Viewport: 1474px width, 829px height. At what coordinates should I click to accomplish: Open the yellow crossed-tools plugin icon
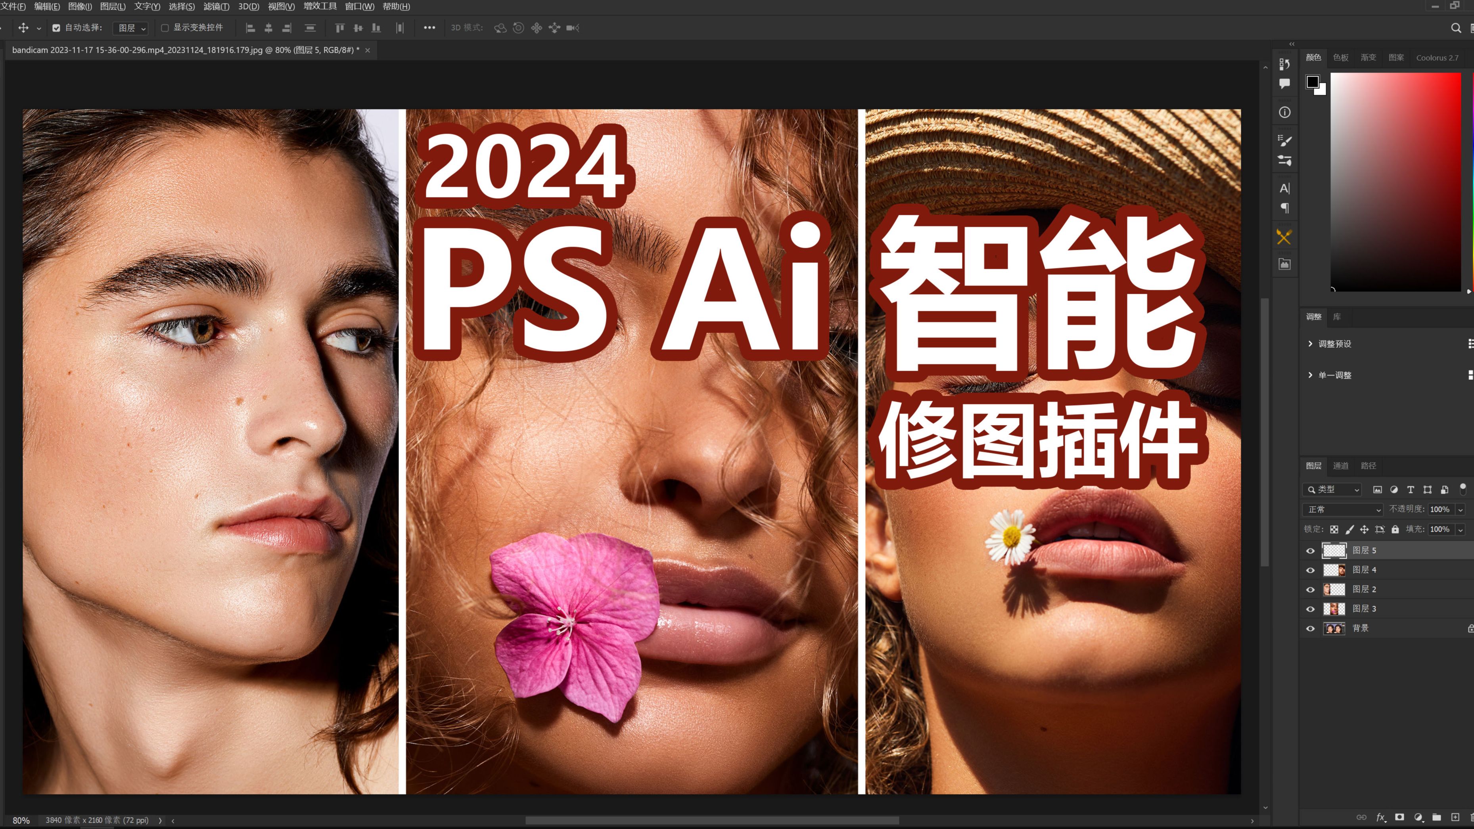click(x=1284, y=236)
